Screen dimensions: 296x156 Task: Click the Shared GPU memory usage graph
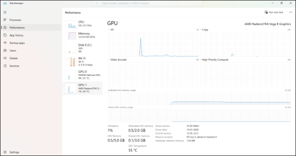pyautogui.click(x=199, y=115)
